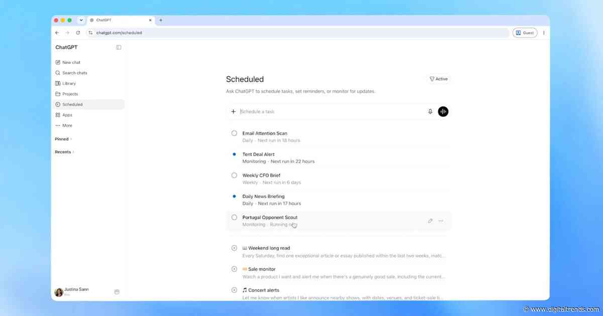Screen dimensions: 603x316
Task: Go forward with browser forward arrow
Action: tap(67, 33)
